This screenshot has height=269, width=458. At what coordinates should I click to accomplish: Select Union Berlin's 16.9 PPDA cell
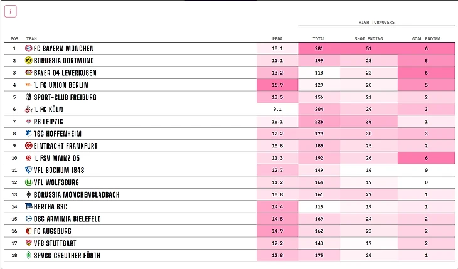[x=277, y=85]
